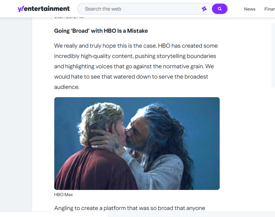Click the "HBO Max" image caption
Viewport: 275px width, 217px height.
point(64,195)
